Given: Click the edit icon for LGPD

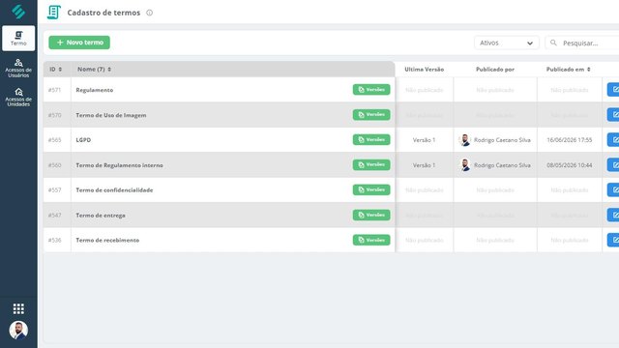Looking at the screenshot, I should (x=614, y=139).
